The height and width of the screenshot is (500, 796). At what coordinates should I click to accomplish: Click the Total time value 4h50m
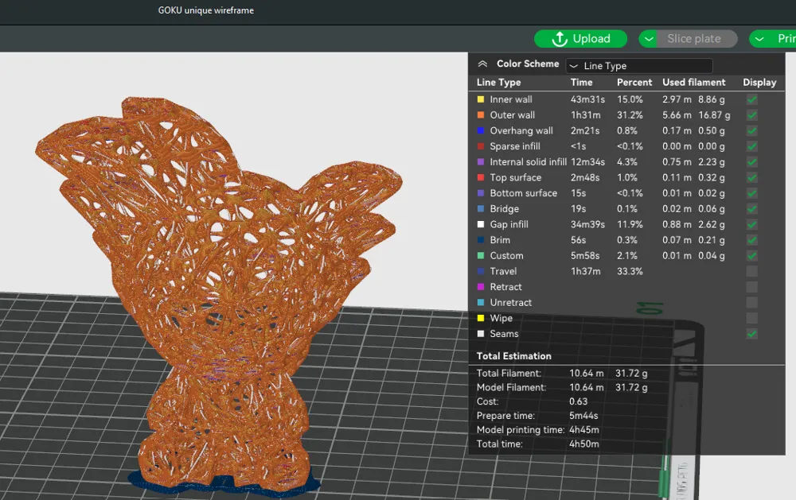[x=583, y=444]
